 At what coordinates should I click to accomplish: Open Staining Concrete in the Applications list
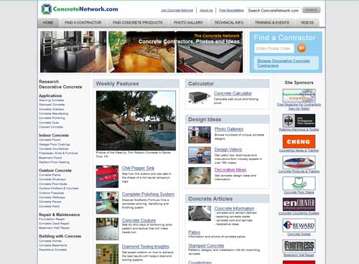(52, 100)
